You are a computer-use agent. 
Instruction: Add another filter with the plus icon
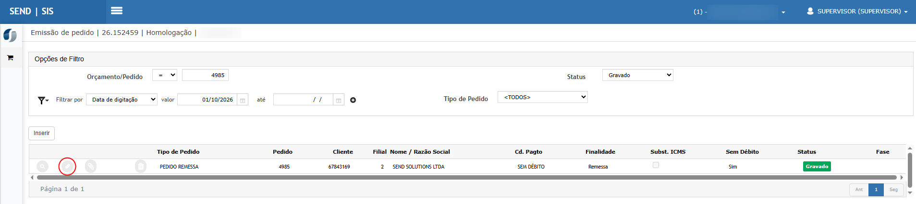click(x=353, y=100)
